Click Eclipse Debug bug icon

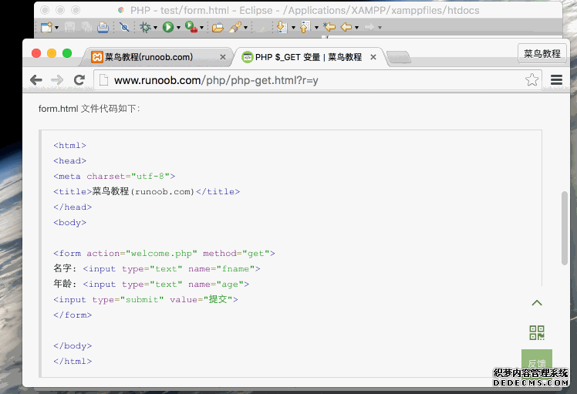point(144,27)
